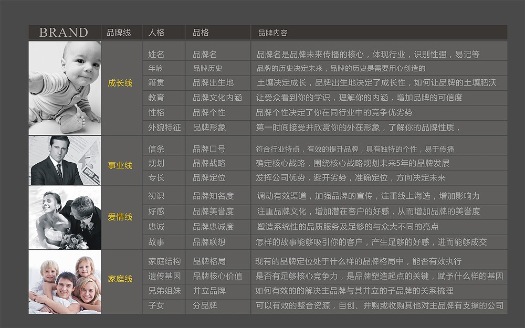Click the 品牌内容 column header
525x328 pixels.
tap(272, 33)
